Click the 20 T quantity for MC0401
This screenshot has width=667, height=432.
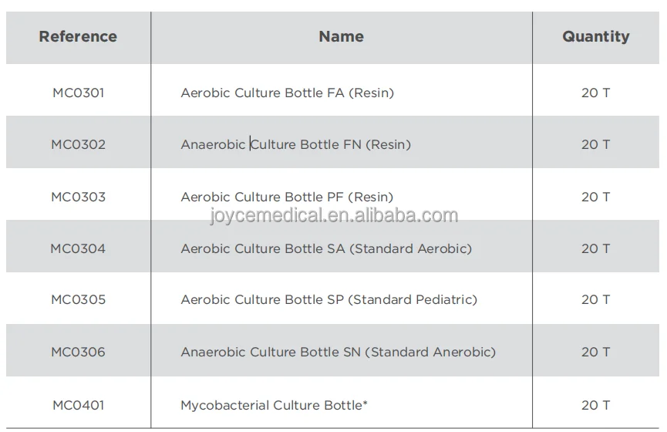[x=595, y=404]
